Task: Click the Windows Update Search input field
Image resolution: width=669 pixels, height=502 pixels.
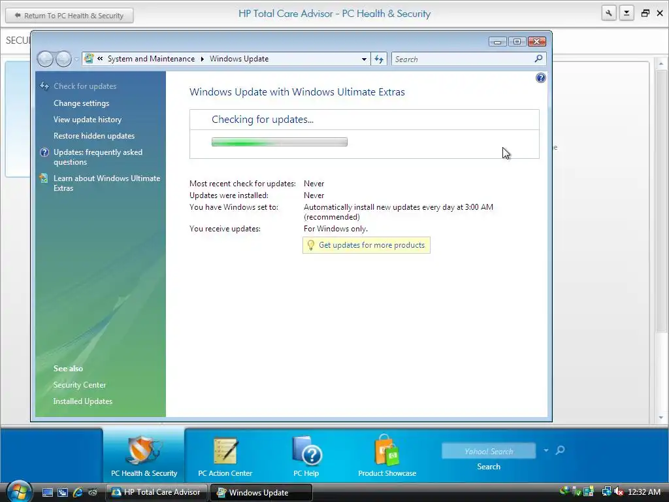Action: tap(462, 59)
